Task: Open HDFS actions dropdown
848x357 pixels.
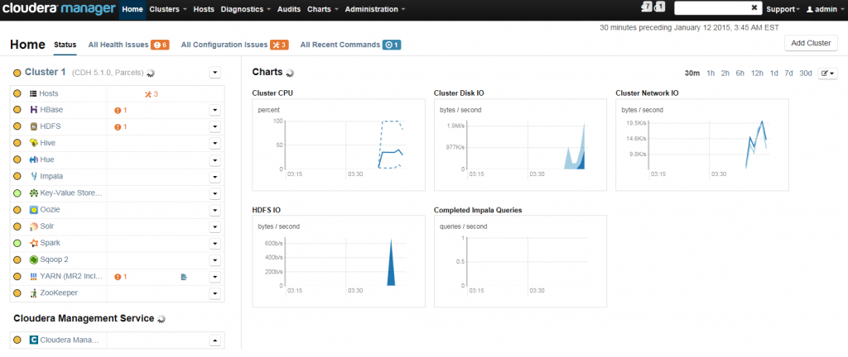Action: pos(214,126)
